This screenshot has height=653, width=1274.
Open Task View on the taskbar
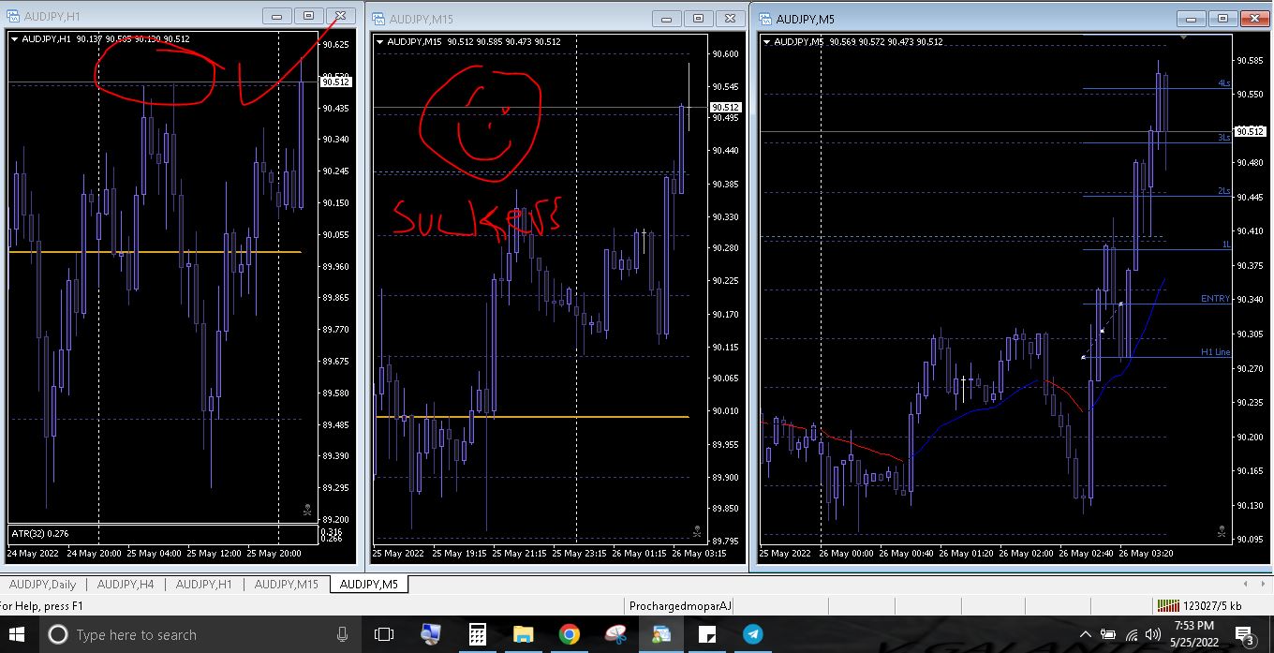pyautogui.click(x=383, y=634)
